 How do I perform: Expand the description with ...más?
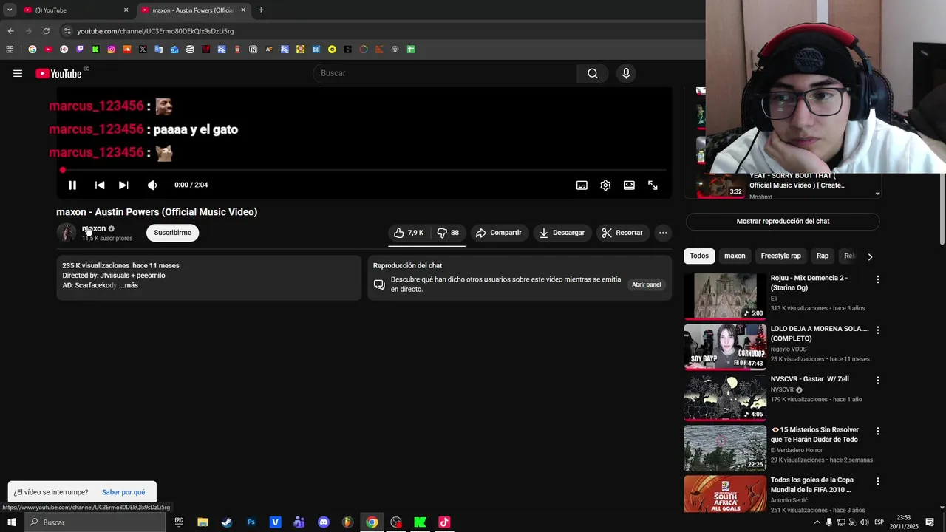[129, 285]
